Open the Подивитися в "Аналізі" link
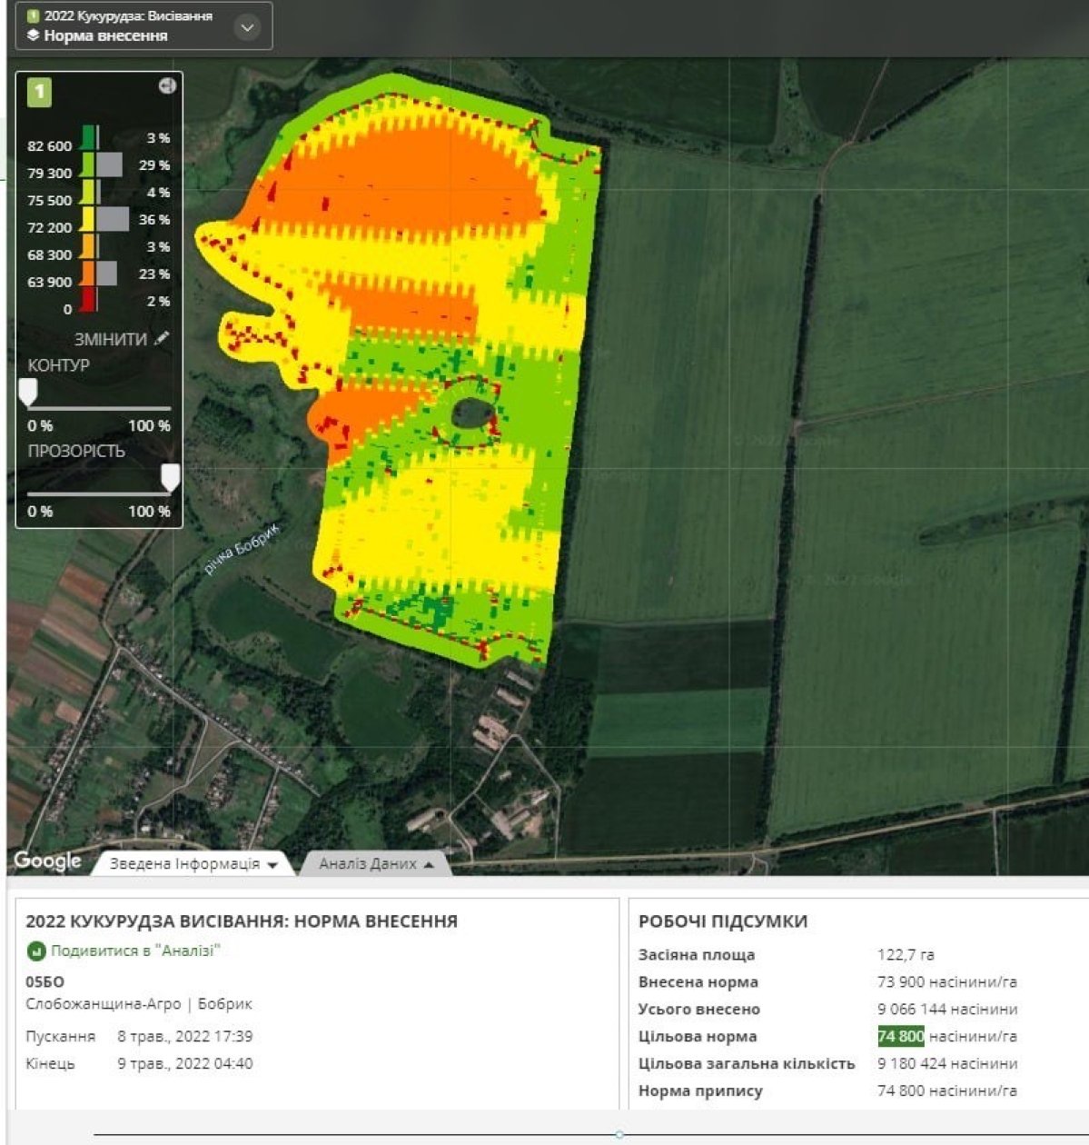This screenshot has width=1089, height=1145. pos(135,951)
